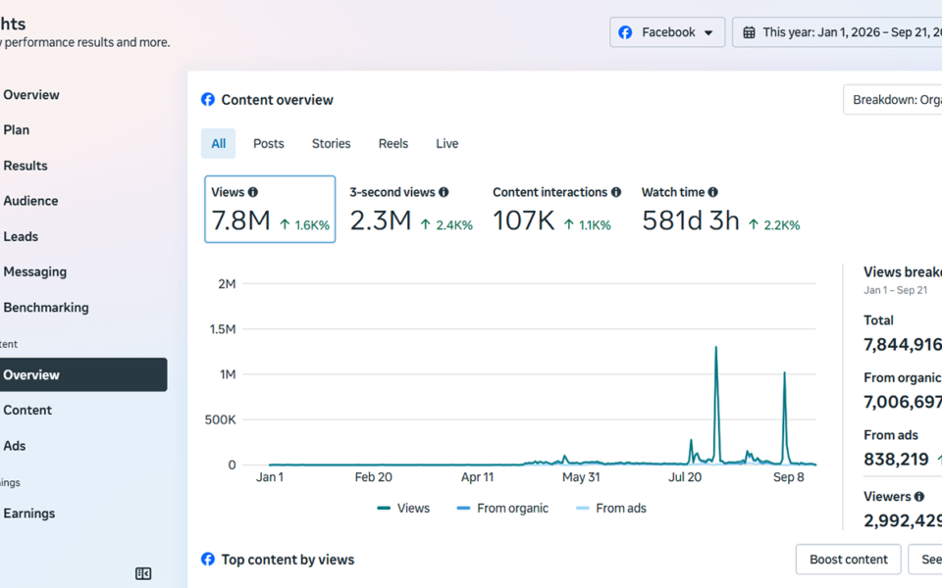
Task: Open the date range picker
Action: tap(837, 32)
